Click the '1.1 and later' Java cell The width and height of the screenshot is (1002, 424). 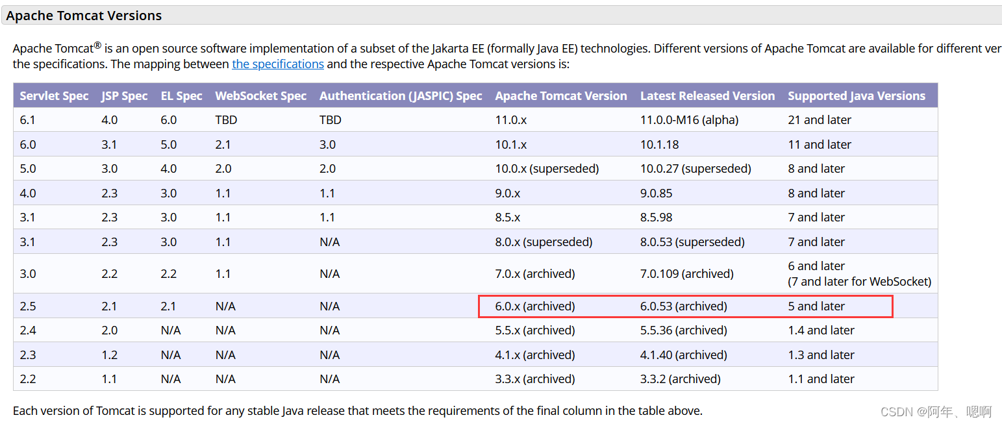pyautogui.click(x=821, y=379)
